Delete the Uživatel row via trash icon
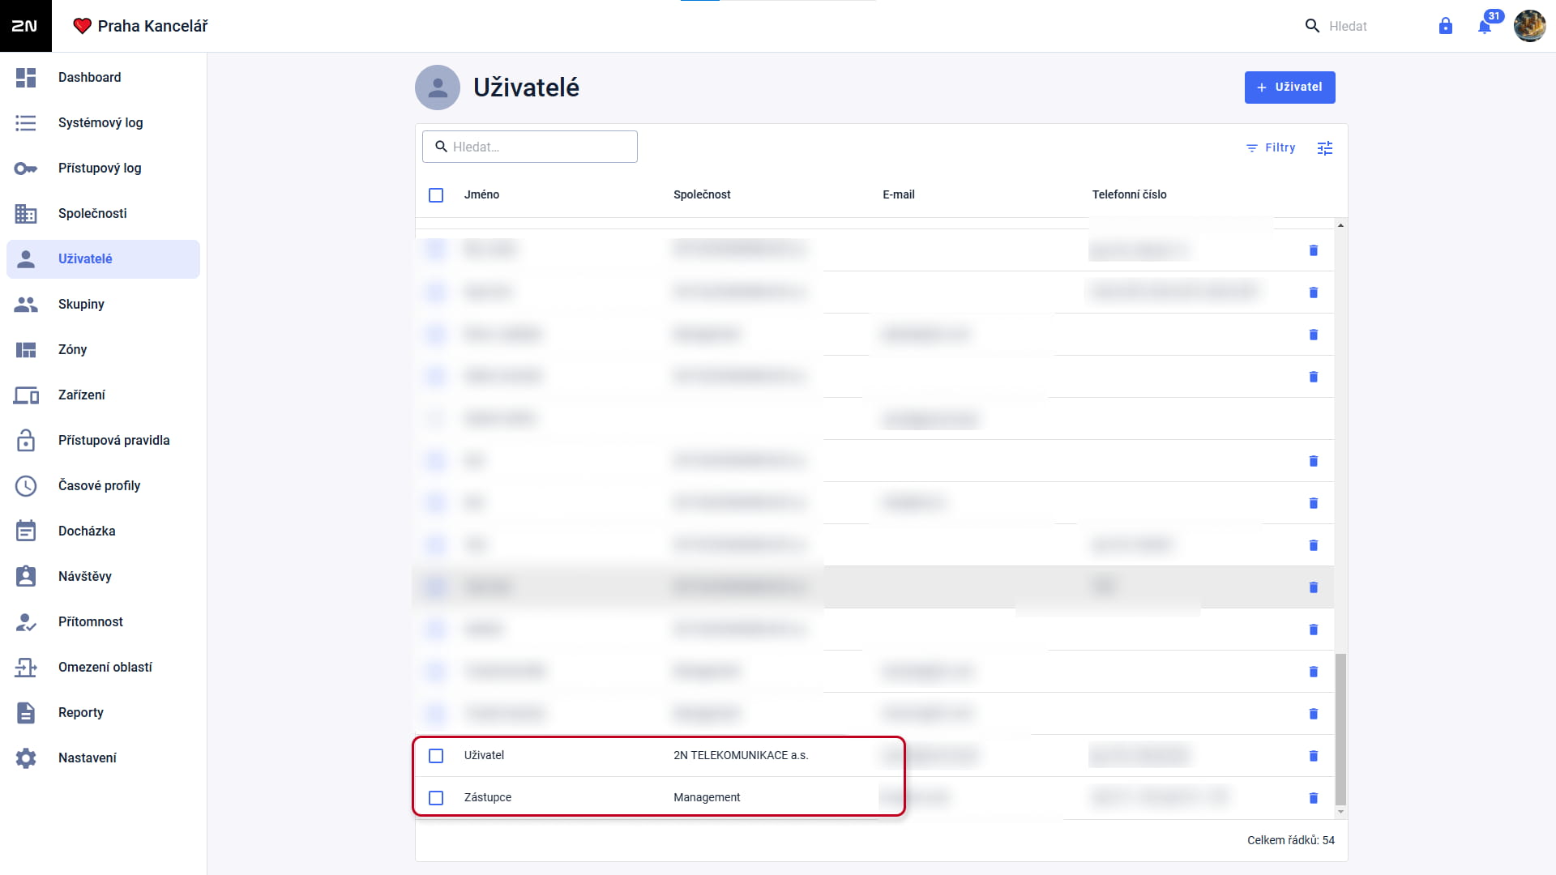 [1314, 756]
